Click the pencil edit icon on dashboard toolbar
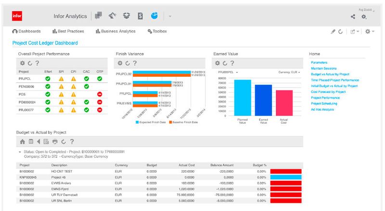Image resolution: width=385 pixels, height=211 pixels. (x=333, y=32)
